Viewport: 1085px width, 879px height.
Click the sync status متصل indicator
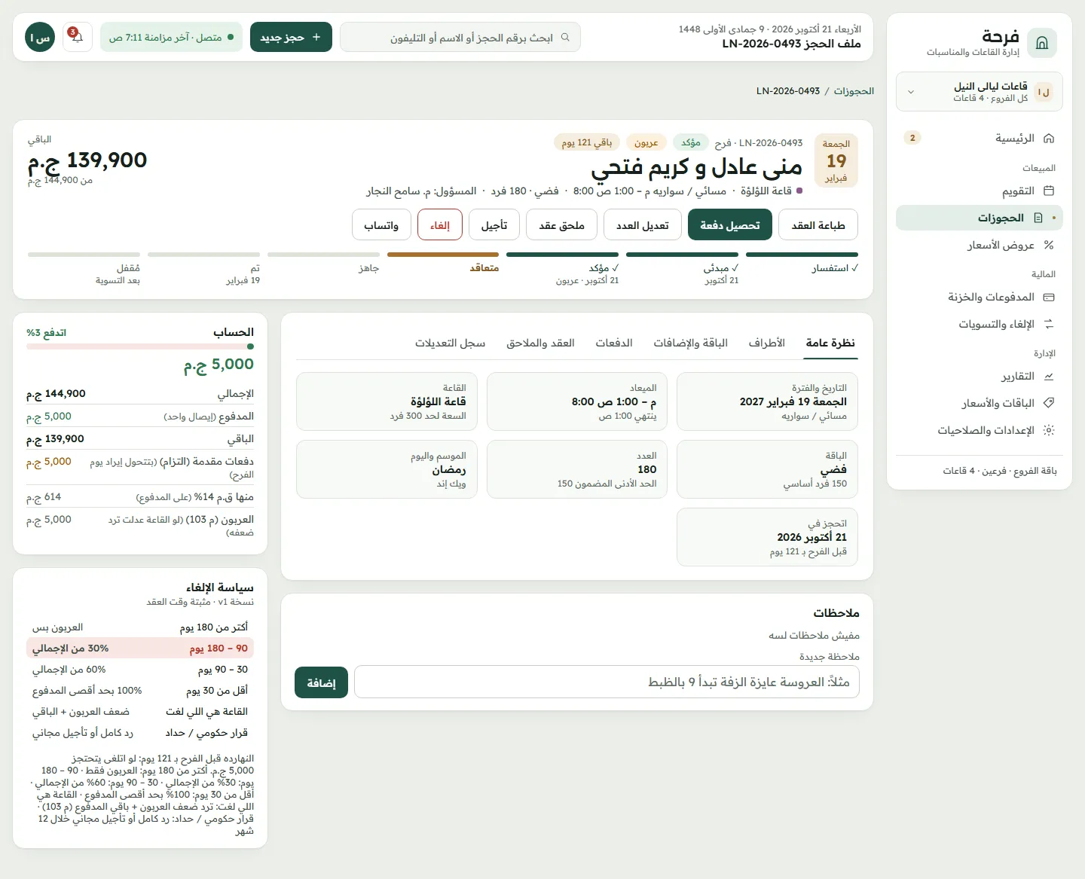pyautogui.click(x=171, y=37)
